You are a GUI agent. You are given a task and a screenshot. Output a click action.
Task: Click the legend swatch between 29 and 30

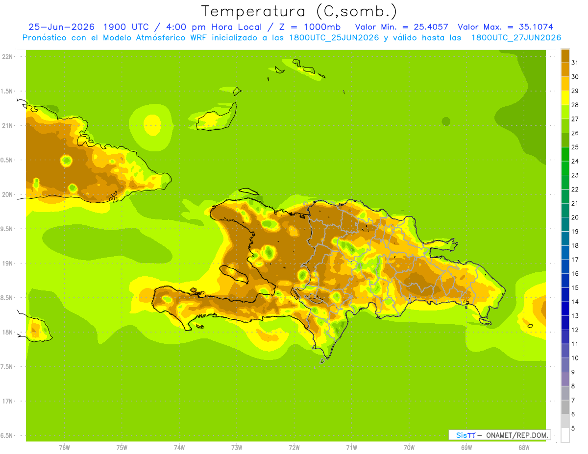565,84
